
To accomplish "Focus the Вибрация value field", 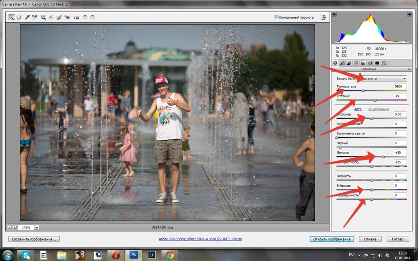I will [x=400, y=185].
